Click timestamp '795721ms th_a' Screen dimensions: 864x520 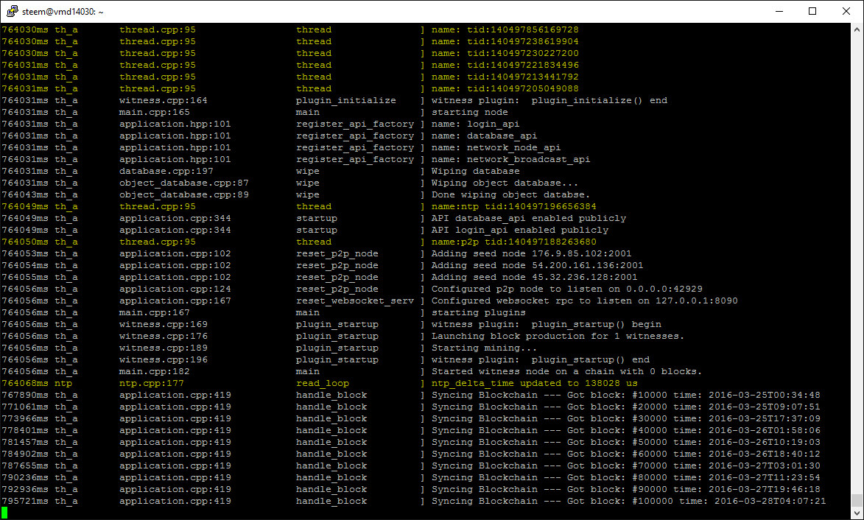(40, 502)
